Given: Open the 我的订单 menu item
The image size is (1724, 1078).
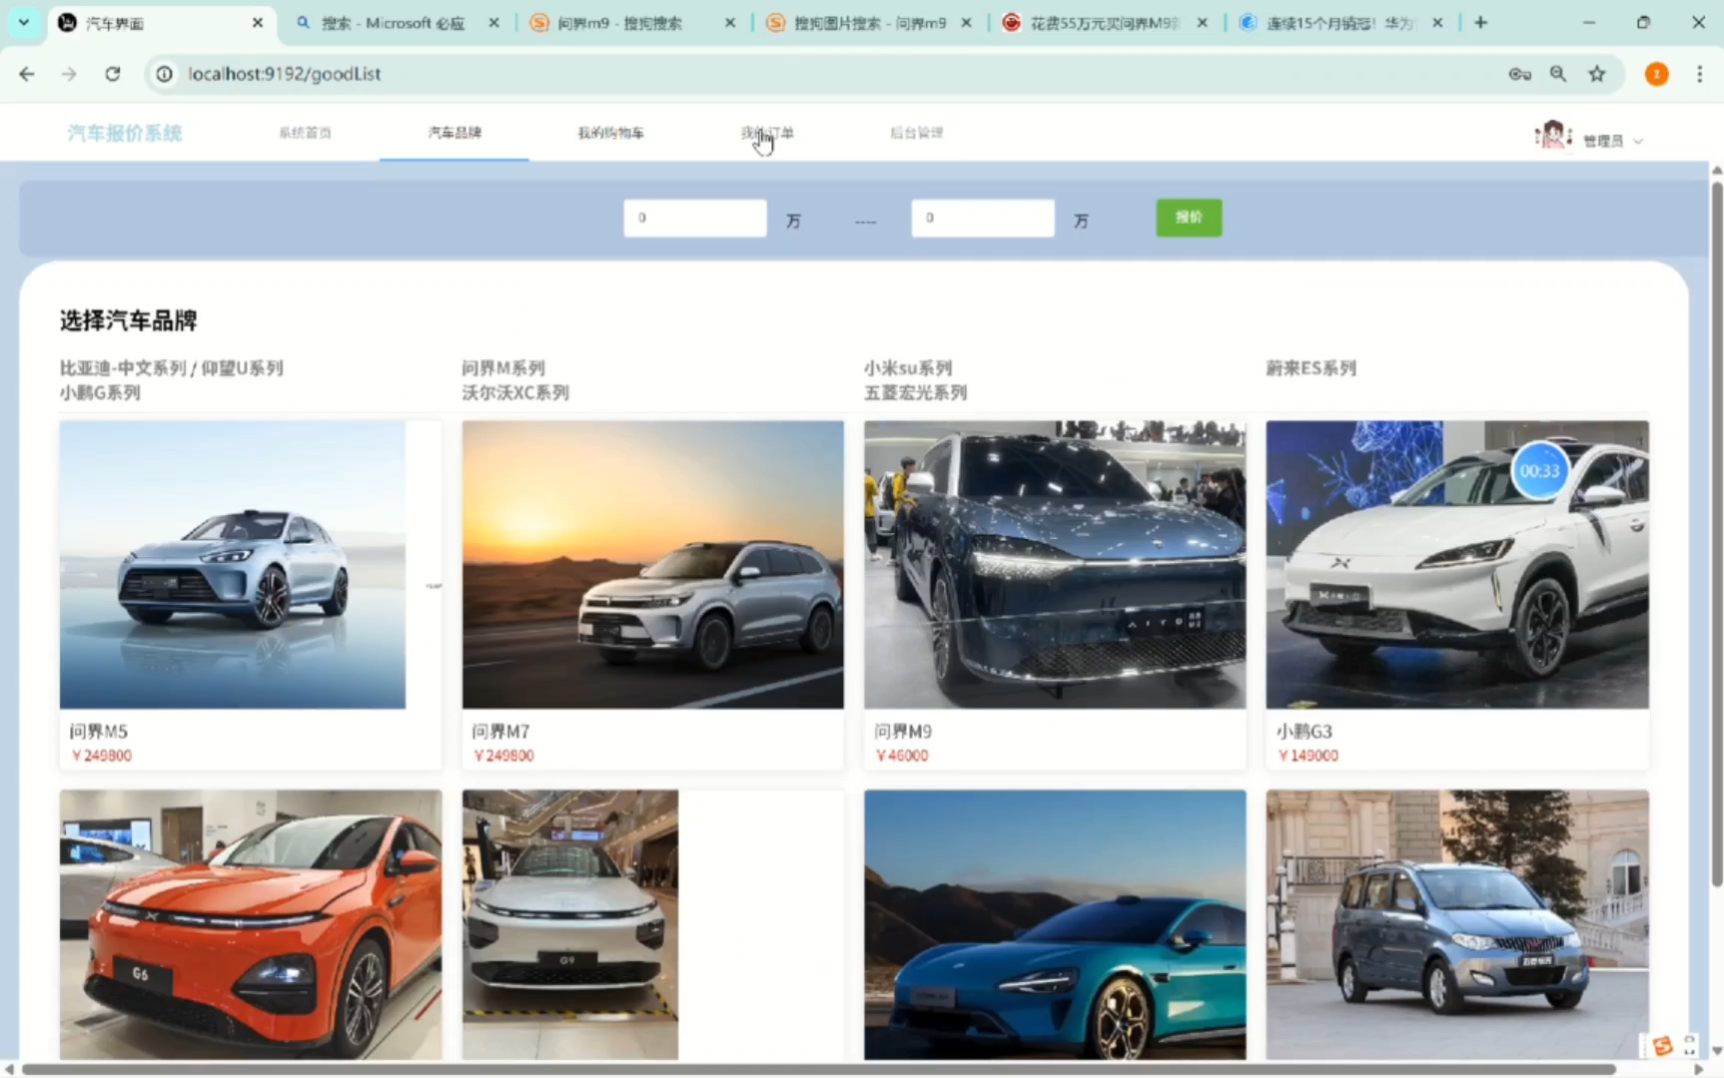Looking at the screenshot, I should pos(767,132).
